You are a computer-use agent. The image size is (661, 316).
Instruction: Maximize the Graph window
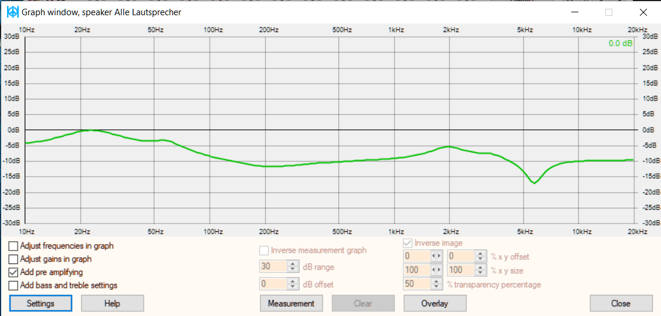coord(609,12)
